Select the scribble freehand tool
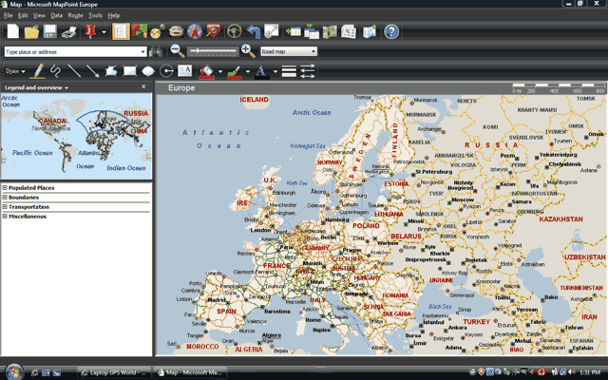 [x=55, y=71]
